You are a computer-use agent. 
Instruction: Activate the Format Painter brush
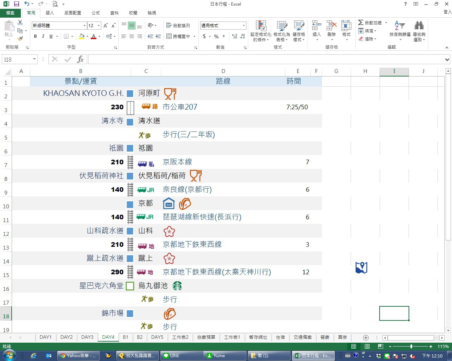click(20, 38)
